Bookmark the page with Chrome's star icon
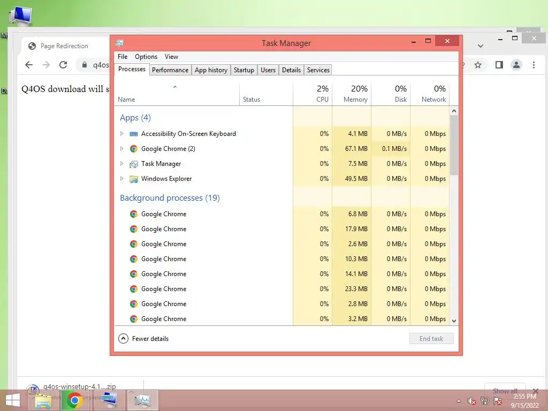This screenshot has width=548, height=411. [478, 65]
